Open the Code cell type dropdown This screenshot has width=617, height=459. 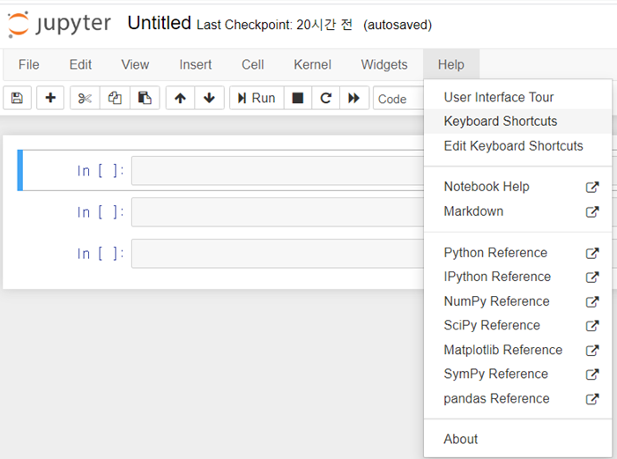398,99
